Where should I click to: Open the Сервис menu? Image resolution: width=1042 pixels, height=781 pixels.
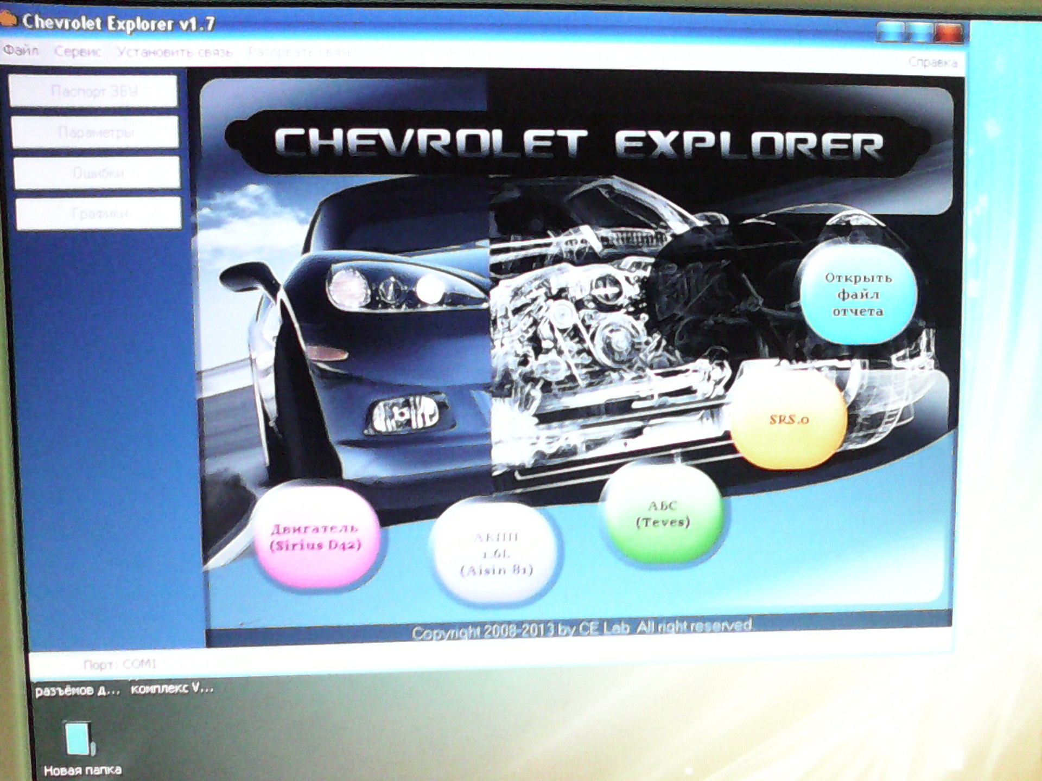[78, 52]
